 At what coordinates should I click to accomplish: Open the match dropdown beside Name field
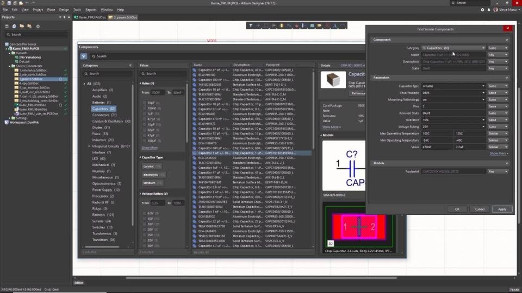pos(498,55)
